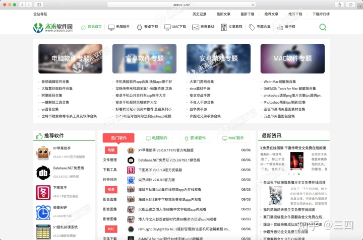Focus the Safari address bar
Image resolution: width=363 pixels, height=240 pixels.
pos(181,5)
